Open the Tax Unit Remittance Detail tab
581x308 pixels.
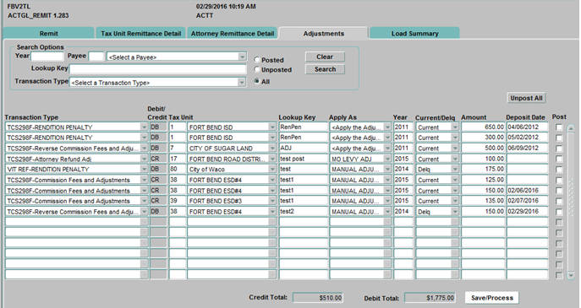[140, 33]
